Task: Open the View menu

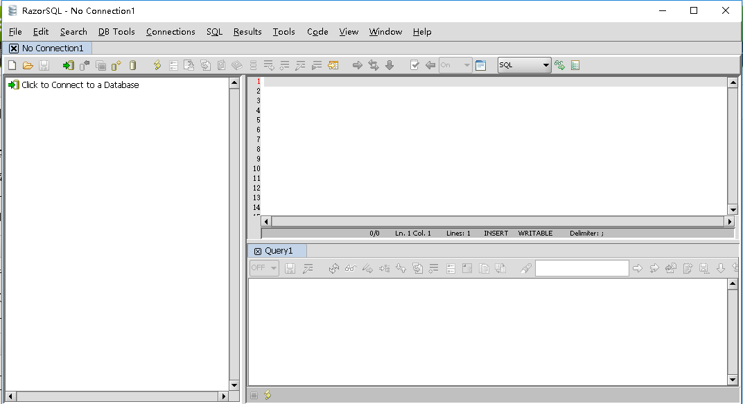Action: pyautogui.click(x=349, y=32)
